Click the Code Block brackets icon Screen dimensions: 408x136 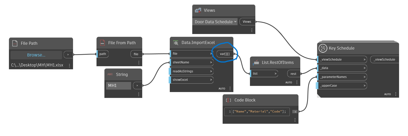228,100
